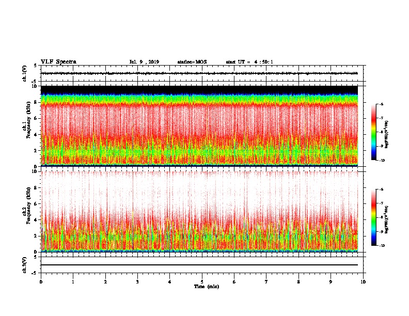Viewport: 409px width, 316px height.
Task: Click the "-6" label on ch.1 colorbar
Action: pos(381,104)
